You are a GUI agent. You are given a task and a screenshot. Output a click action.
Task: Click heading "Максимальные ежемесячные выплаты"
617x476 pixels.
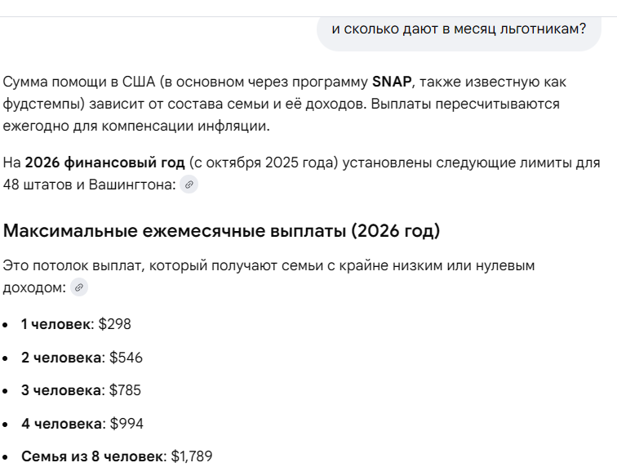click(175, 231)
